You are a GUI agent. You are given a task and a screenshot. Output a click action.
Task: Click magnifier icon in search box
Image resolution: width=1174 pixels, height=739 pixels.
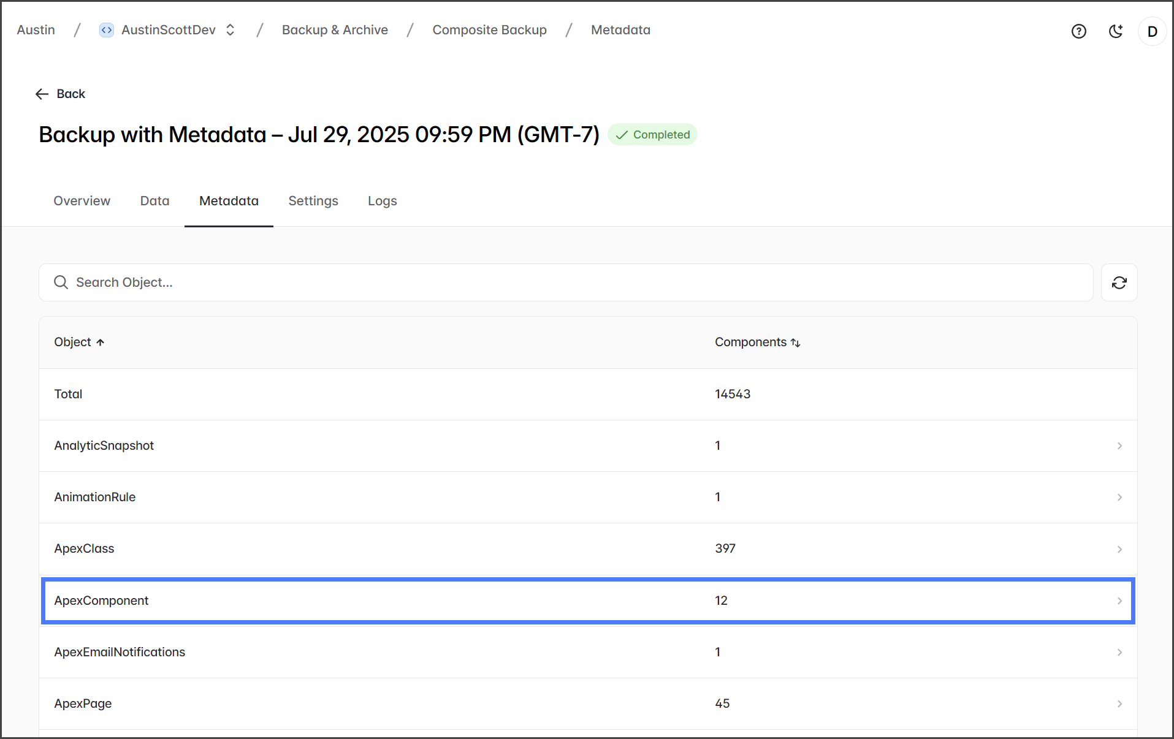[61, 282]
